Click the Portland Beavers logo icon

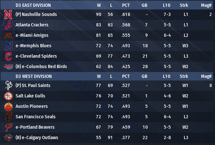[x=8, y=127]
